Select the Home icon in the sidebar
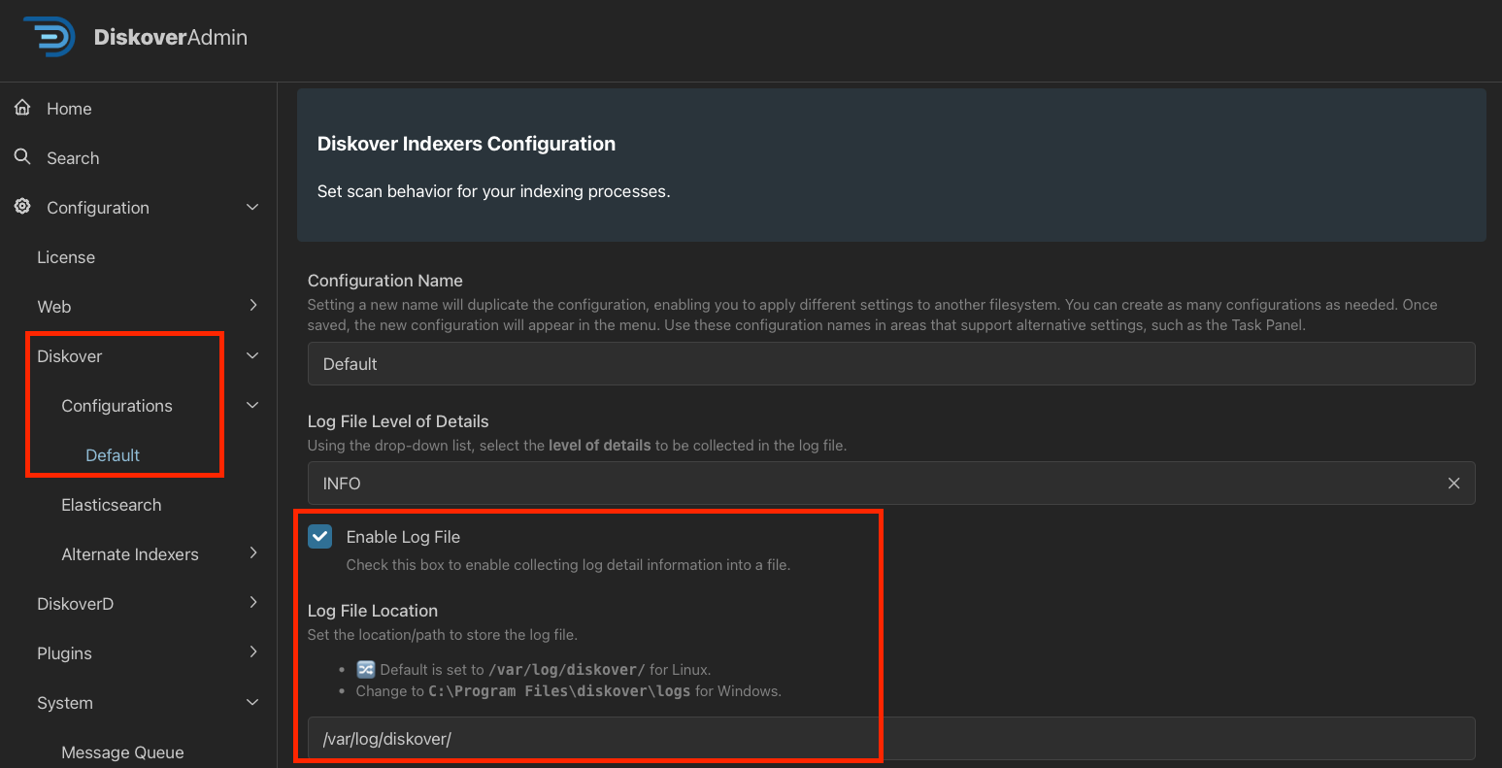 click(21, 108)
